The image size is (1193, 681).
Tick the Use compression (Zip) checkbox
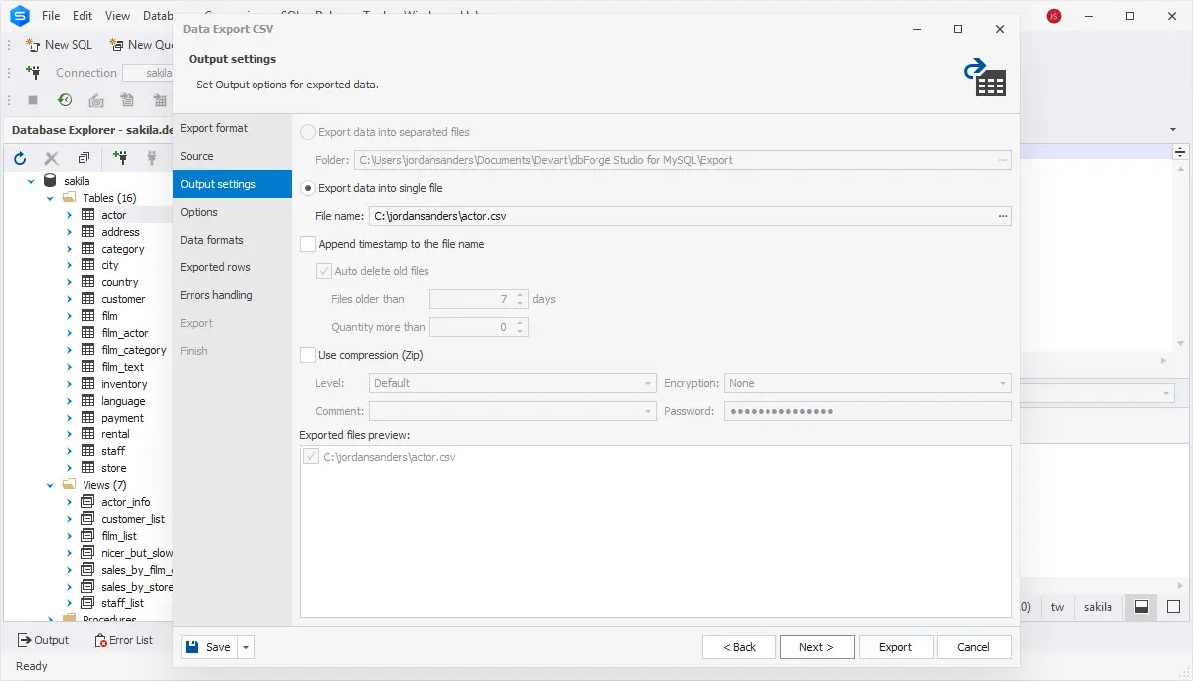point(308,355)
